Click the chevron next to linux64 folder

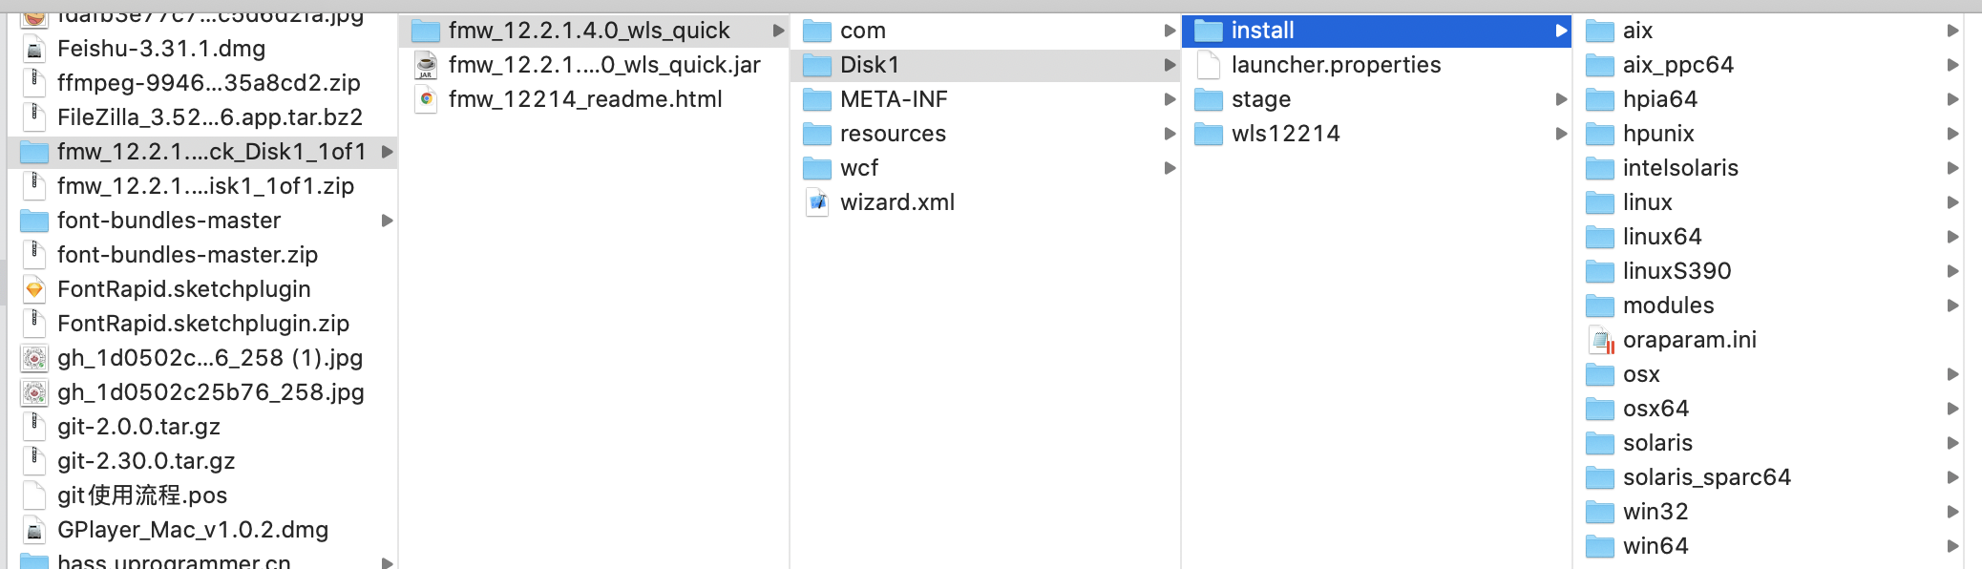click(x=1953, y=237)
